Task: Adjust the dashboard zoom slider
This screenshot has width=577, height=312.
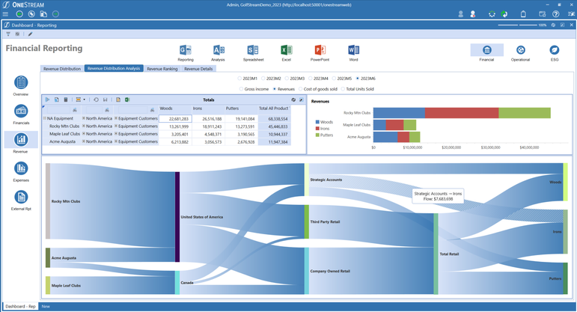Action: (x=517, y=25)
